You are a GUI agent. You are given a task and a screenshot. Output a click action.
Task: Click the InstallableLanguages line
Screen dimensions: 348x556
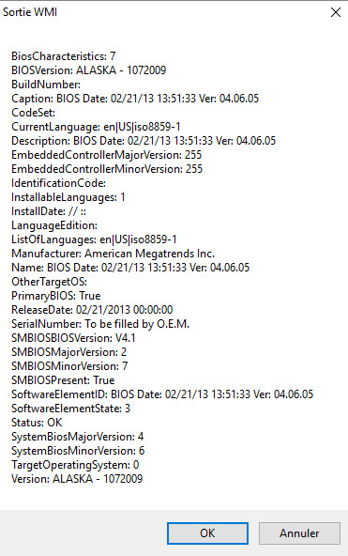pos(68,197)
